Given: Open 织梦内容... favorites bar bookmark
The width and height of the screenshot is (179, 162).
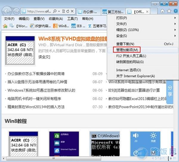Looking at the screenshot, I should 40,26.
